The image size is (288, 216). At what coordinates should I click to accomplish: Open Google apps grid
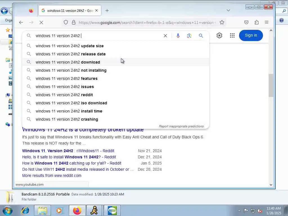coord(232,35)
